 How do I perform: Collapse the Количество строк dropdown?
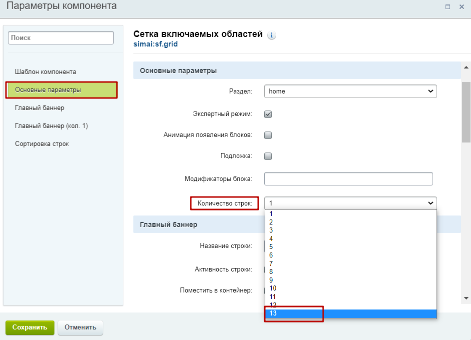point(350,203)
